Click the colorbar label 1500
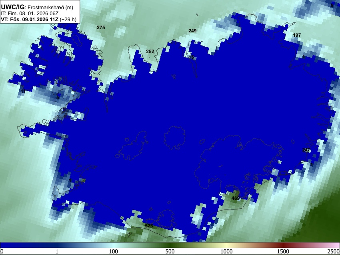 (x=283, y=251)
